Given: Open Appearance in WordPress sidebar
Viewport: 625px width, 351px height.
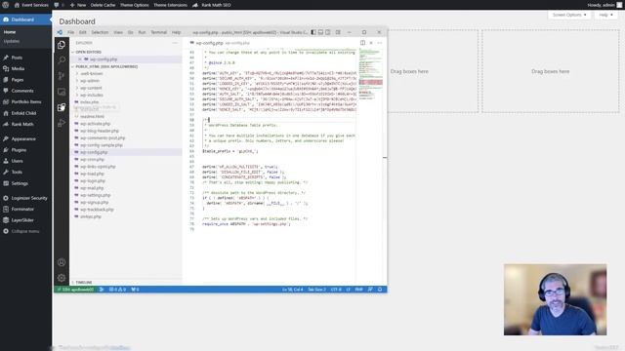Looking at the screenshot, I should (x=23, y=138).
